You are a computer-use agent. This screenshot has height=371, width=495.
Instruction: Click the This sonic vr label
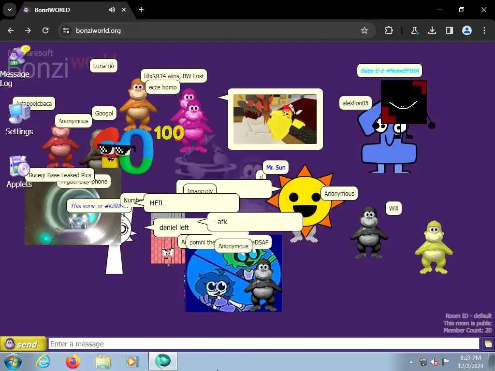click(x=99, y=206)
